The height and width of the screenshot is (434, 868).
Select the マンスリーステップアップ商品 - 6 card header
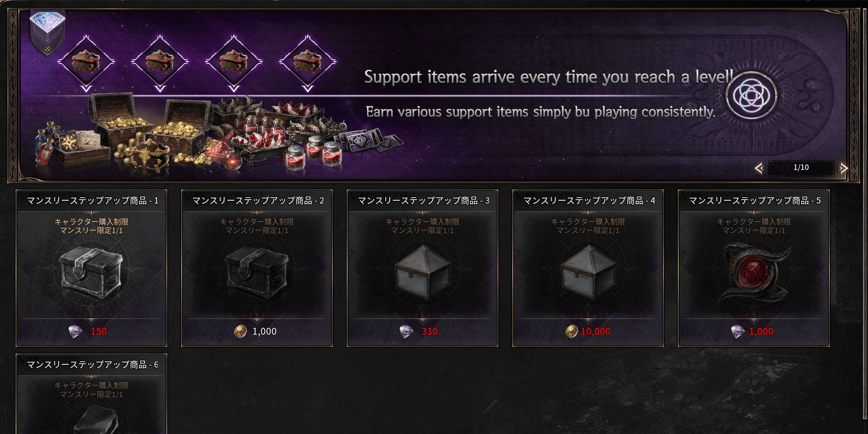[x=92, y=366]
